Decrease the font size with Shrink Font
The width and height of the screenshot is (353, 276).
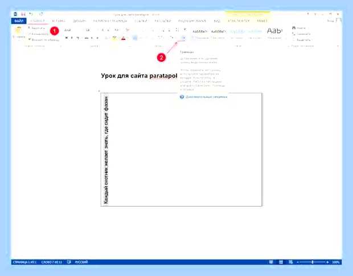coord(109,30)
